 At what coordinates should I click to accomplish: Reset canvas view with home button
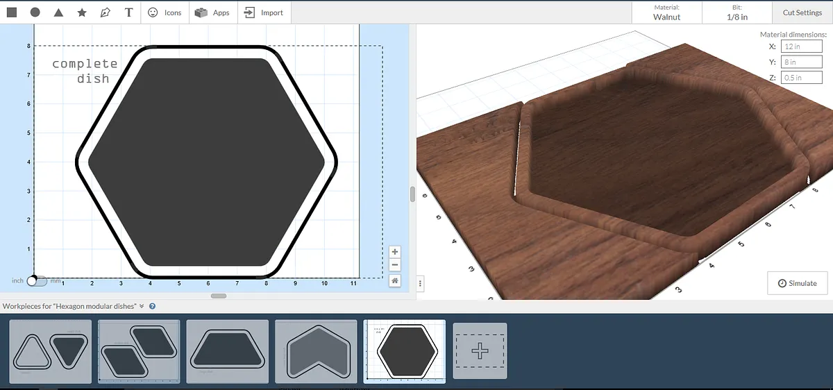tap(395, 280)
